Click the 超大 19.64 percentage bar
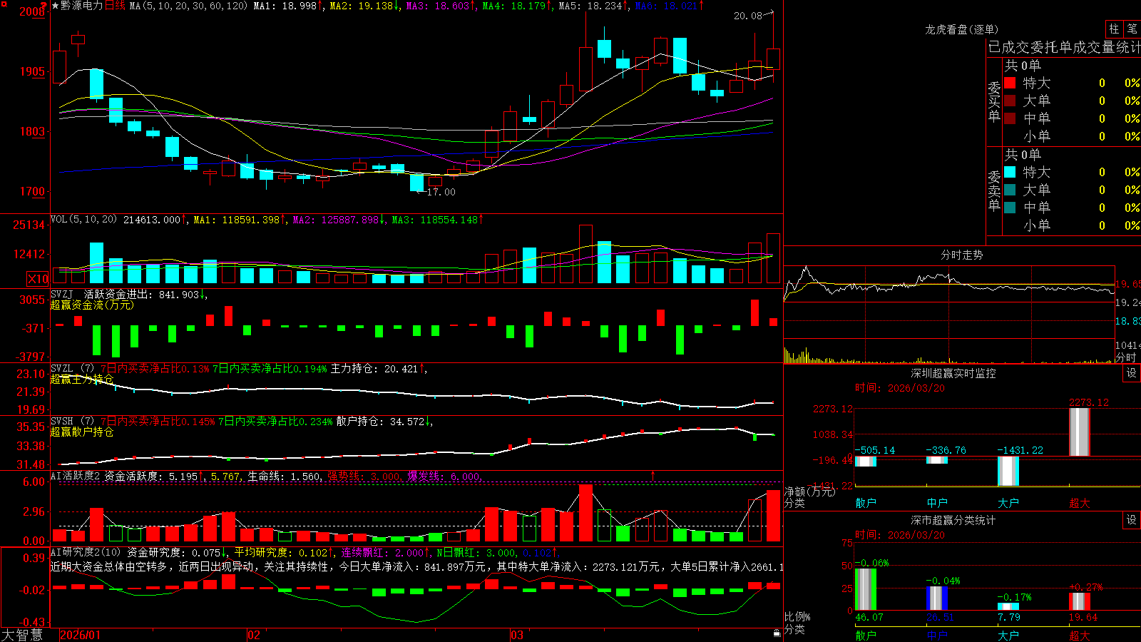Image resolution: width=1141 pixels, height=642 pixels. 1080,601
